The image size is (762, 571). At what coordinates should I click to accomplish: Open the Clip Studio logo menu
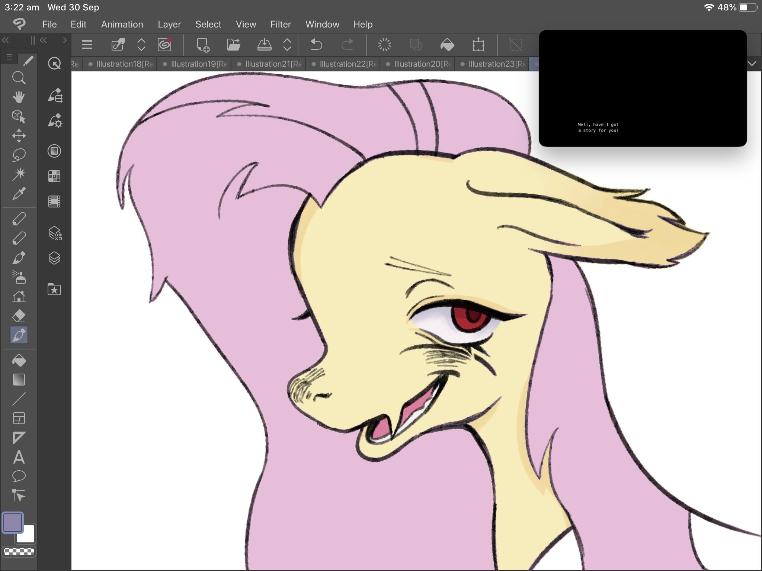click(x=19, y=24)
